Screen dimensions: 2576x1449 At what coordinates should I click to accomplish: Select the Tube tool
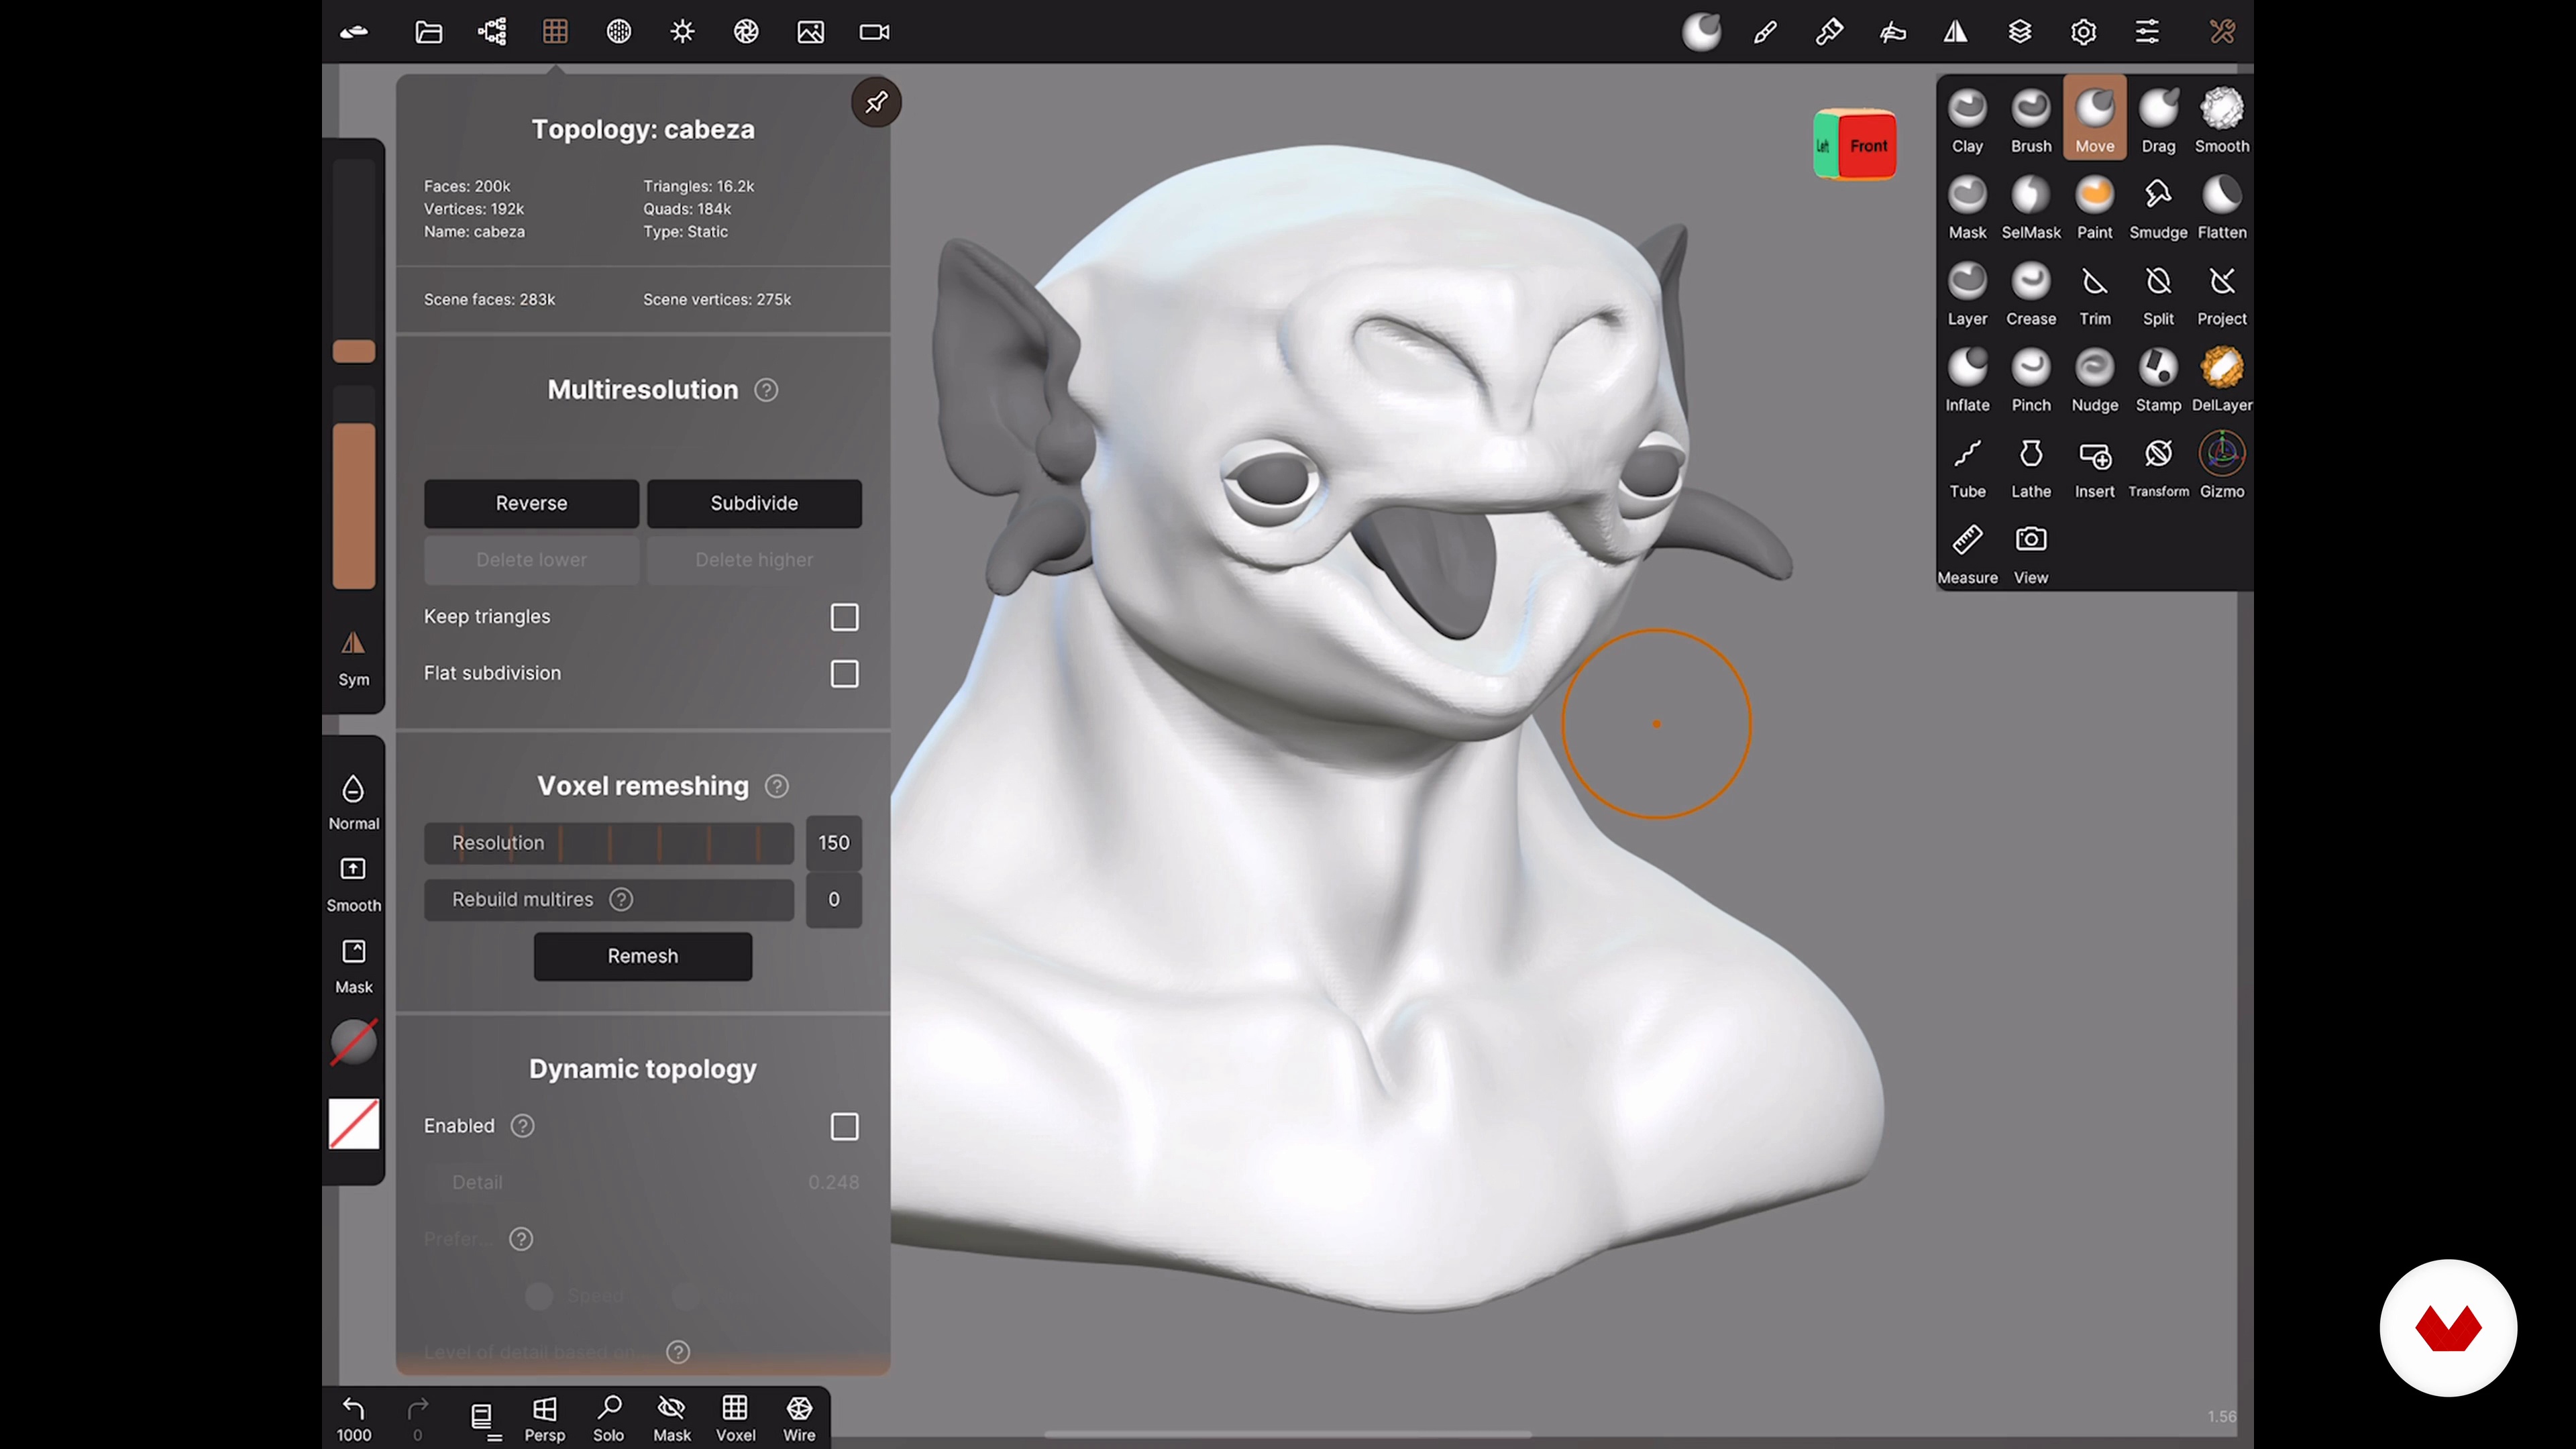[x=1967, y=465]
